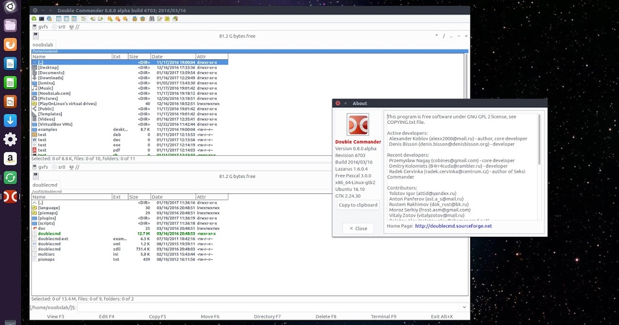Open the binoculars search icon
This screenshot has height=325, width=619.
coord(152,19)
